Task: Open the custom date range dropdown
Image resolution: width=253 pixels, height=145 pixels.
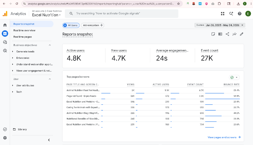Action: (220, 25)
